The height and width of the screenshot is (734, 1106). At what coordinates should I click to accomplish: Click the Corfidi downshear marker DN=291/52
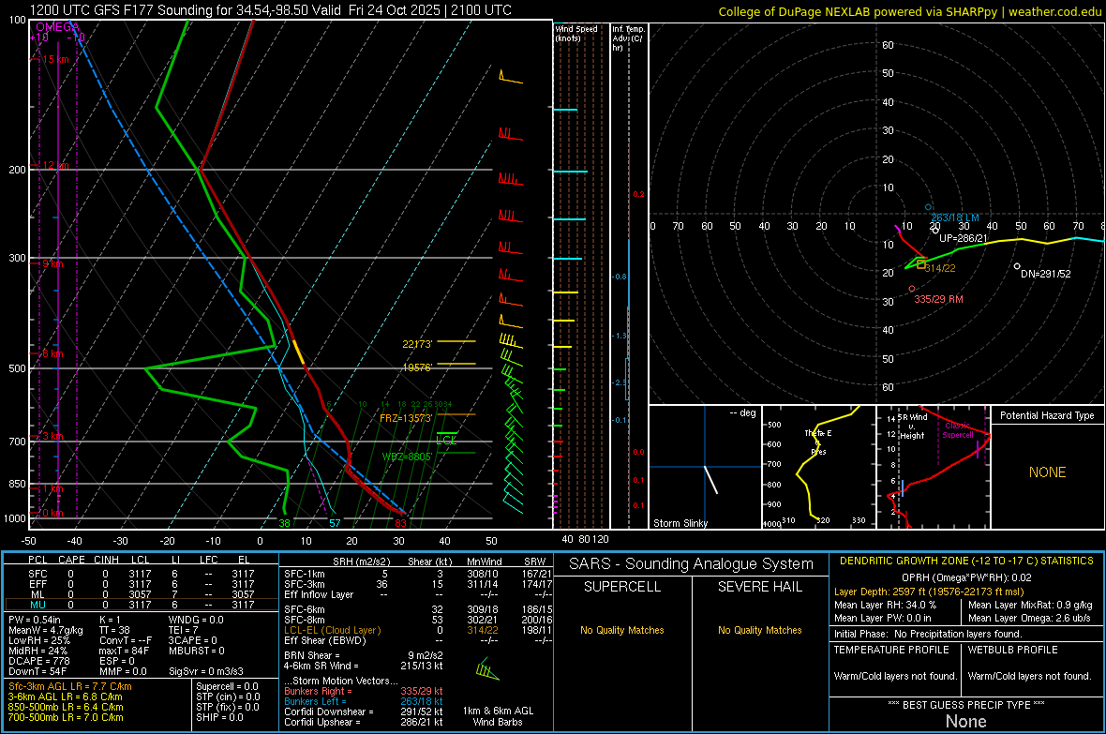[x=1016, y=266]
